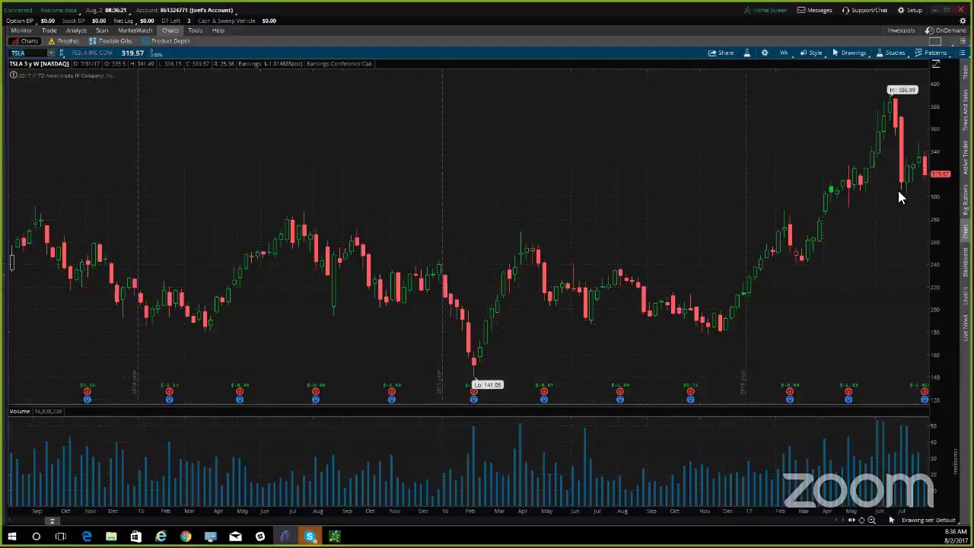The height and width of the screenshot is (548, 974).
Task: Switch to the Analyze tab
Action: (76, 30)
